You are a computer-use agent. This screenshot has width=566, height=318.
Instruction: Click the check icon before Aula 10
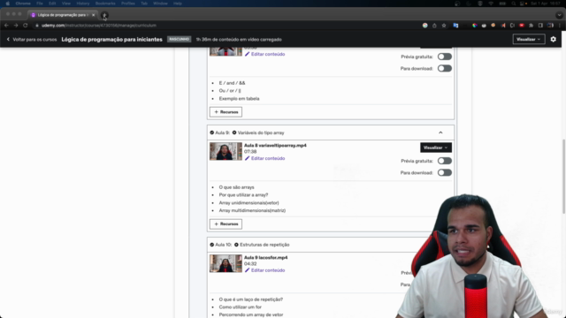pos(212,245)
